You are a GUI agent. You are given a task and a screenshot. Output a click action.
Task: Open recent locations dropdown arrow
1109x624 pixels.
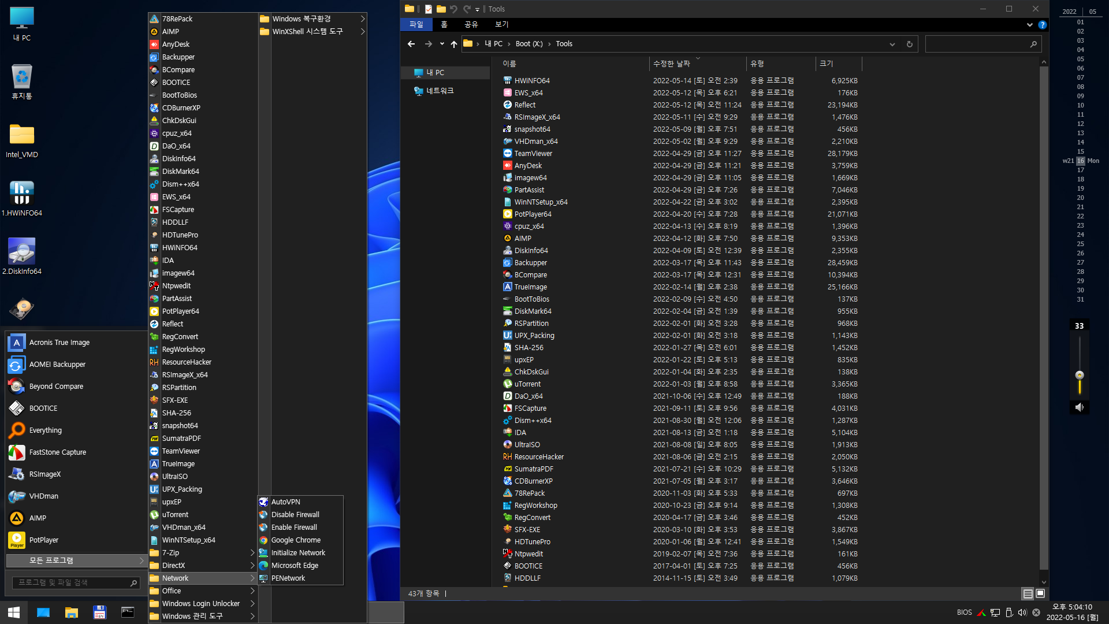point(442,44)
